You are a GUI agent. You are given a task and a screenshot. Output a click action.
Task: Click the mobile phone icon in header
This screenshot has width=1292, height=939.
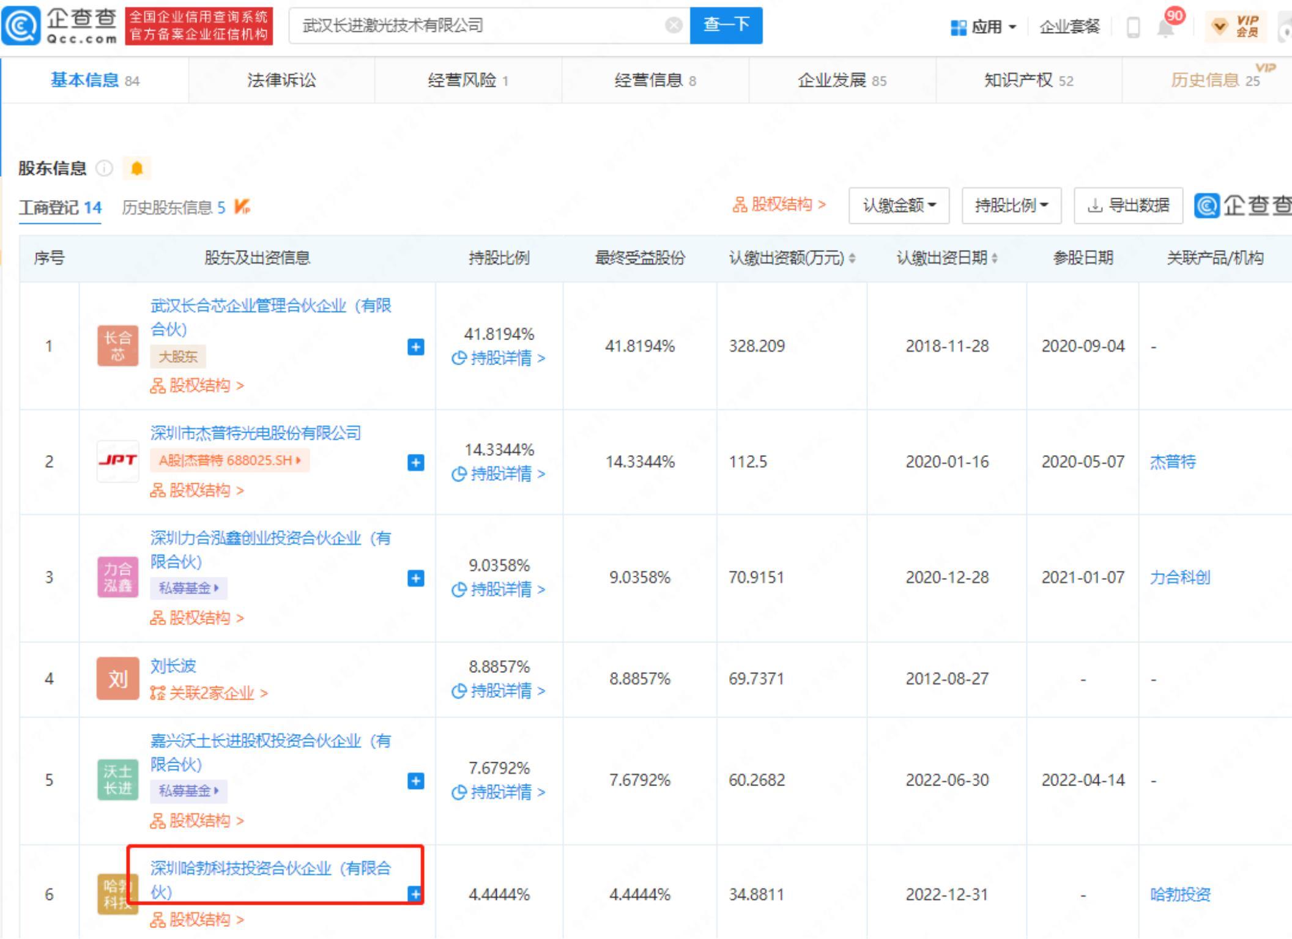point(1133,27)
